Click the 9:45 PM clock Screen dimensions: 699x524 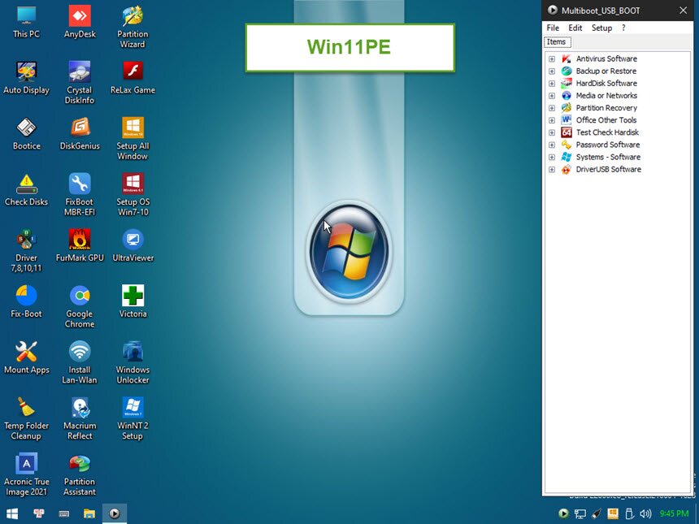point(674,513)
